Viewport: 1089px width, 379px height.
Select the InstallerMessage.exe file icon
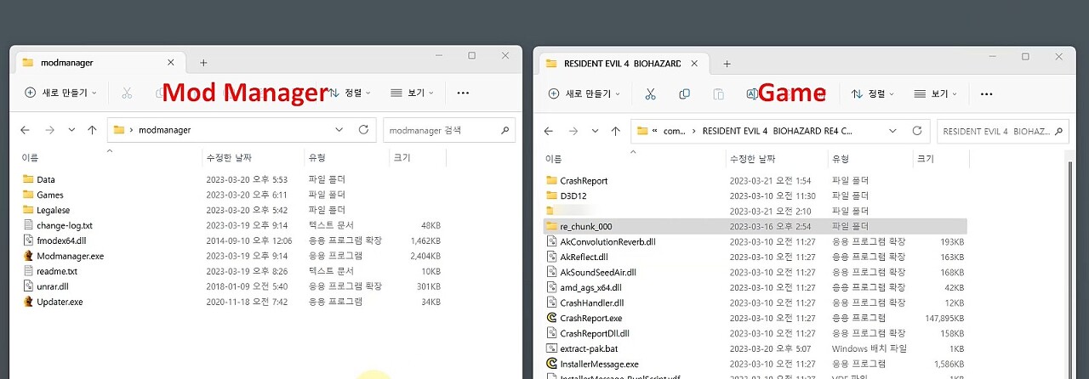[x=551, y=364]
